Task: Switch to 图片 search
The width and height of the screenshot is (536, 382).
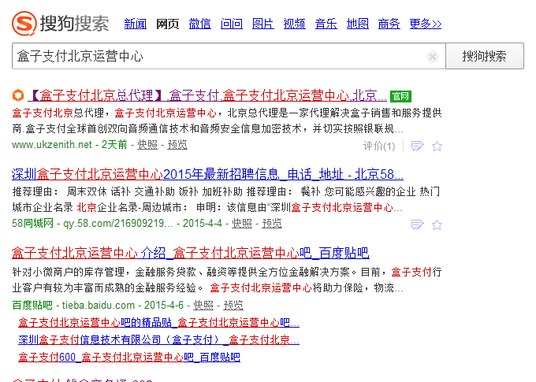Action: (x=262, y=24)
